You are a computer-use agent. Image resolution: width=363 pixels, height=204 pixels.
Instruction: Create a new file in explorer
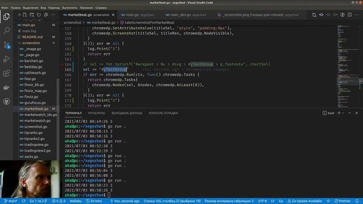(x=25, y=15)
